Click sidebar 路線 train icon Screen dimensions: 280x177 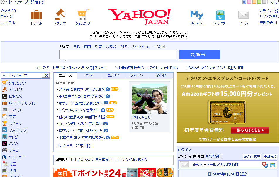pyautogui.click(x=4, y=171)
